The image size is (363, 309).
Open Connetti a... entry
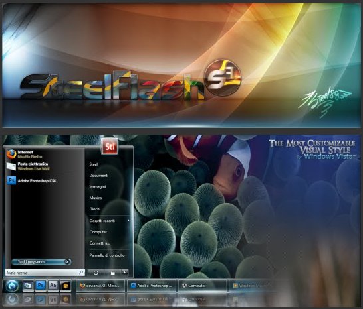click(100, 243)
